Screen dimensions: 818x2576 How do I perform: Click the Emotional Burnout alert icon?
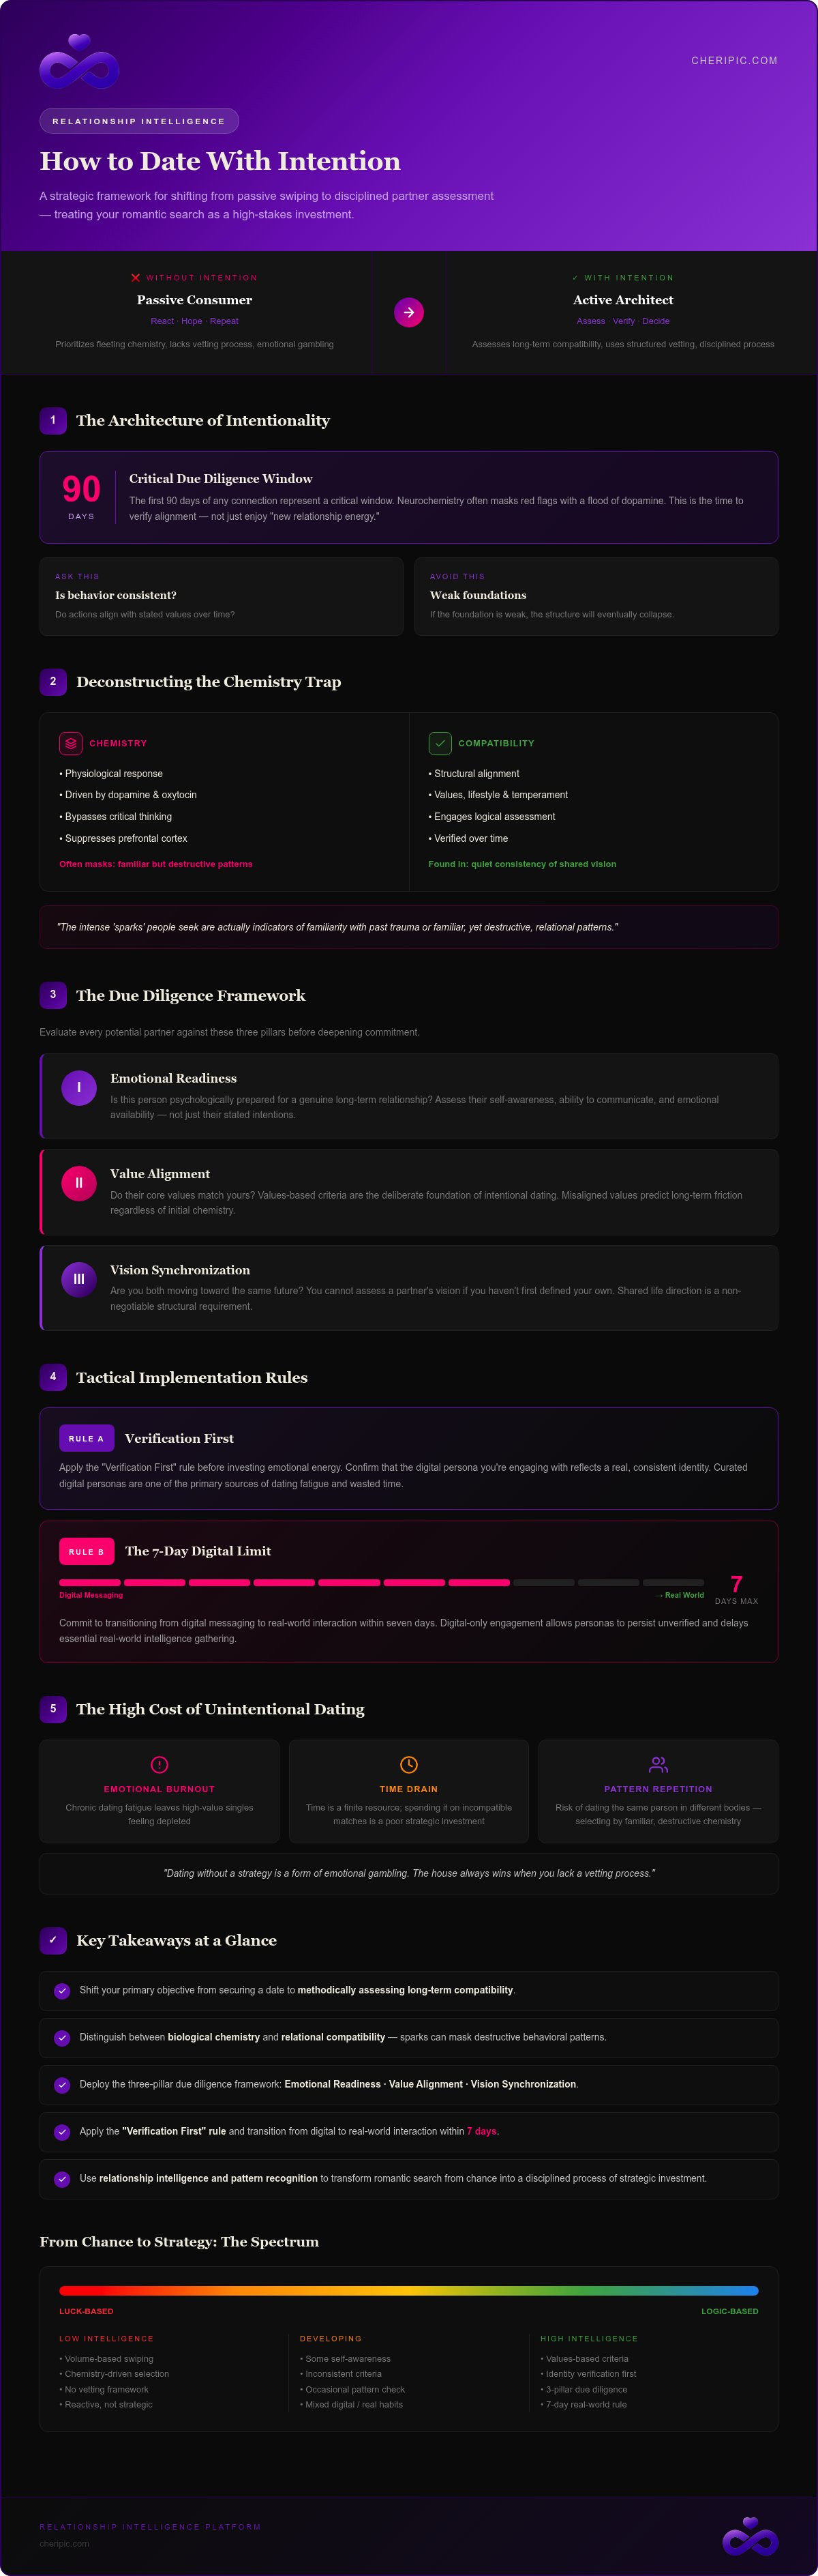point(159,1764)
